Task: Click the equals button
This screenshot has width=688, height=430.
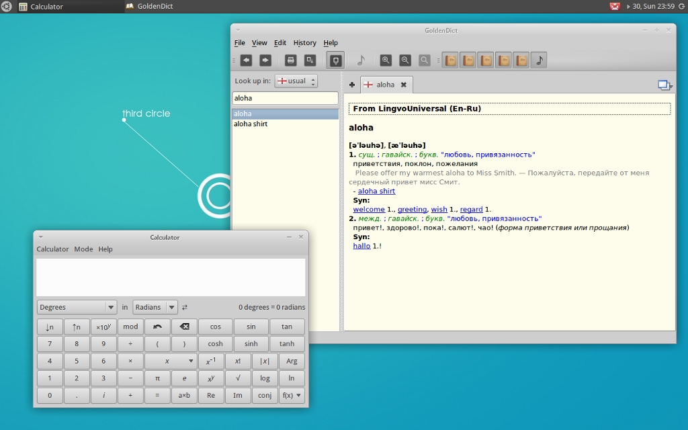Action: (157, 395)
